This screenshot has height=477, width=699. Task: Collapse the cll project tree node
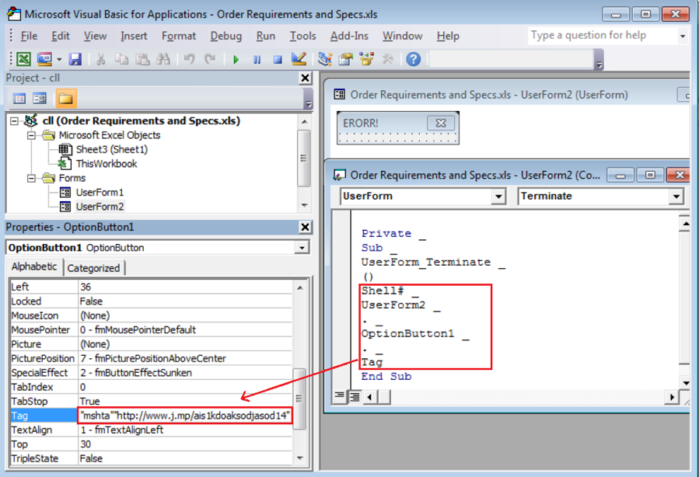click(x=14, y=121)
